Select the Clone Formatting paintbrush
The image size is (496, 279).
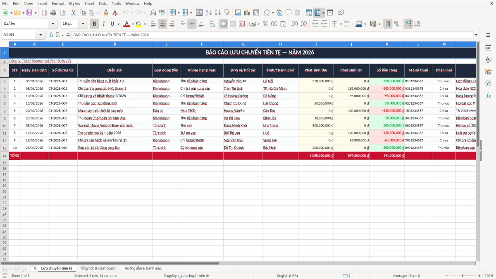pos(106,13)
